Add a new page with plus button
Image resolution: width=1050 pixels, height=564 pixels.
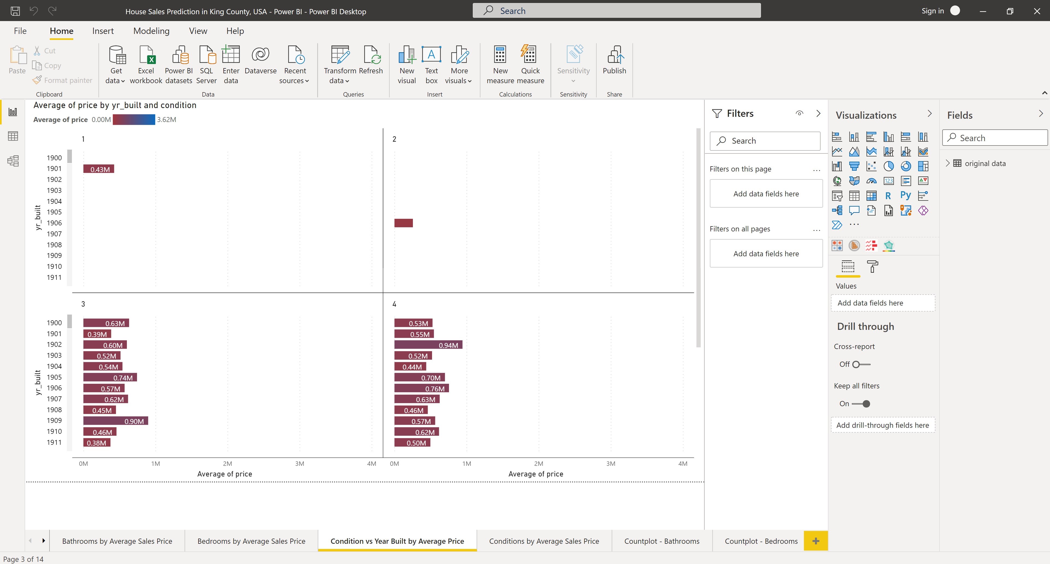[x=816, y=541]
